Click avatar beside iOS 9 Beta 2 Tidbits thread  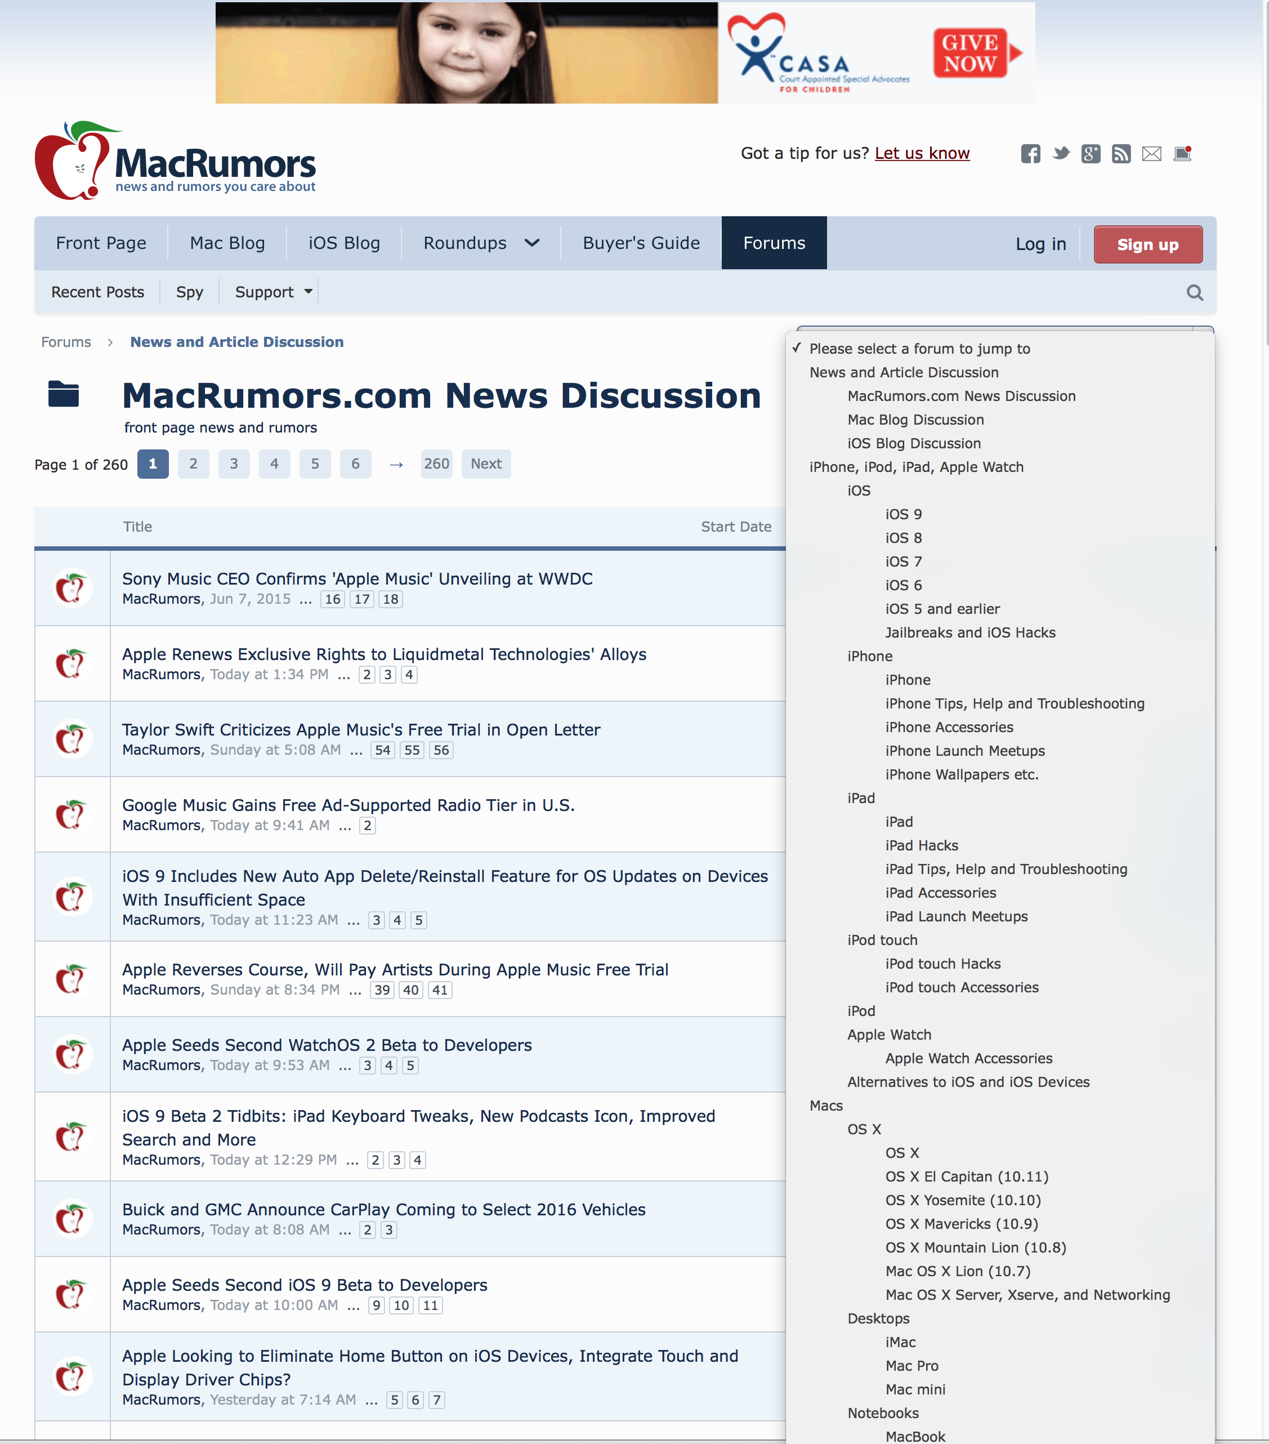73,1137
